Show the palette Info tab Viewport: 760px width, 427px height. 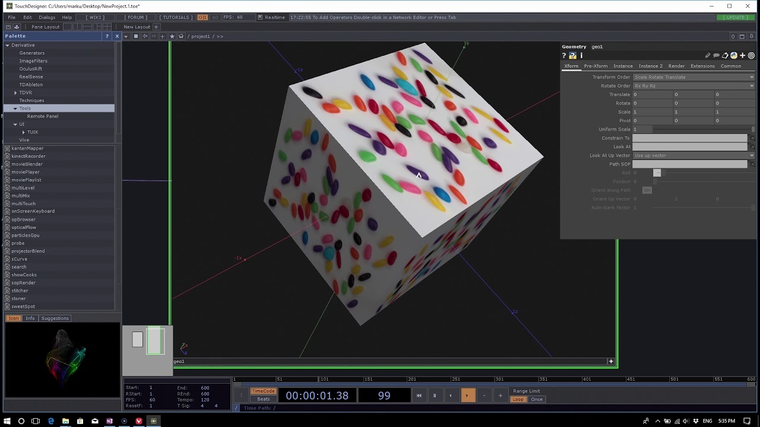(30, 318)
